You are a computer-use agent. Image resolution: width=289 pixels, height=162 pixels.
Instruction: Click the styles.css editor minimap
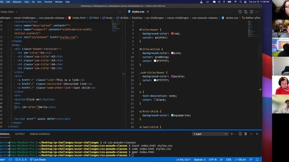click(253, 29)
